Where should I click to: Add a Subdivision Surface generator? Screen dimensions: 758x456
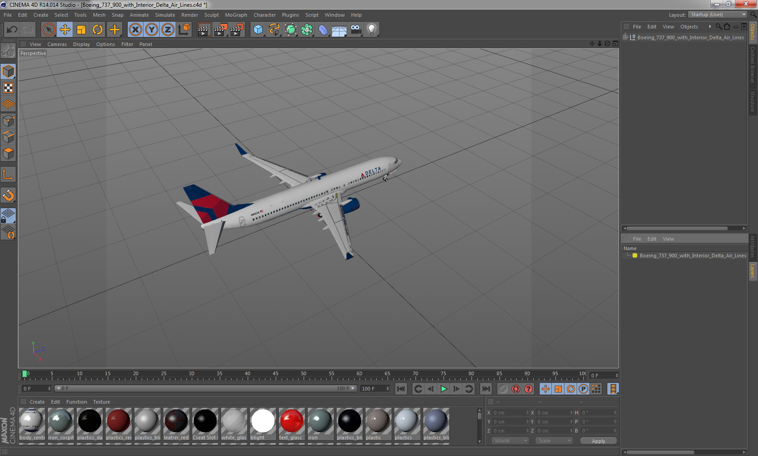coord(291,30)
